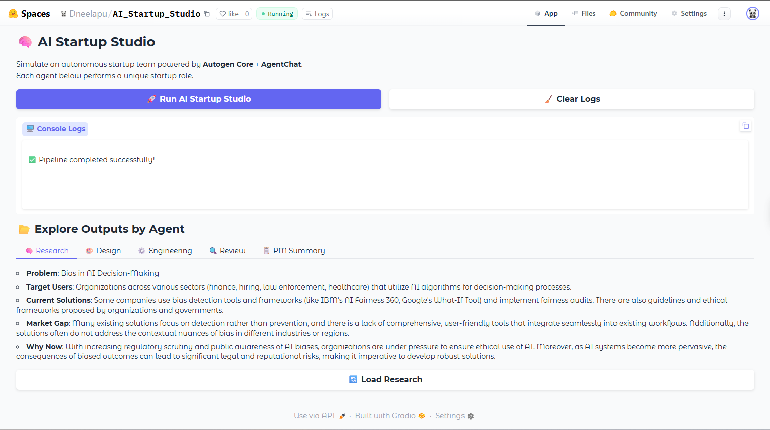The width and height of the screenshot is (770, 430).
Task: Copy console logs using the copy icon
Action: click(745, 126)
